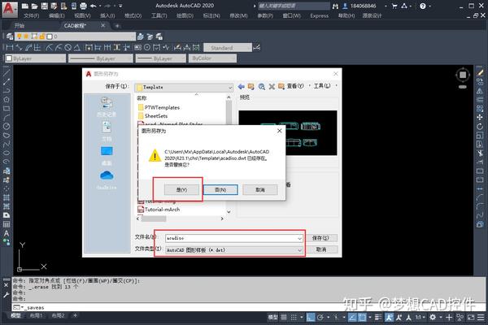The height and width of the screenshot is (325, 488).
Task: Toggle ortho mode in status bar
Action: pos(311,317)
